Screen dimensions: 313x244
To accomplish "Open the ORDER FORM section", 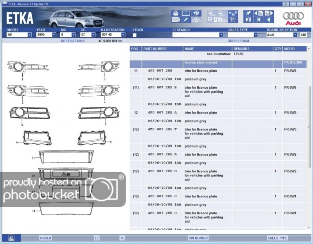I will tap(238, 41).
